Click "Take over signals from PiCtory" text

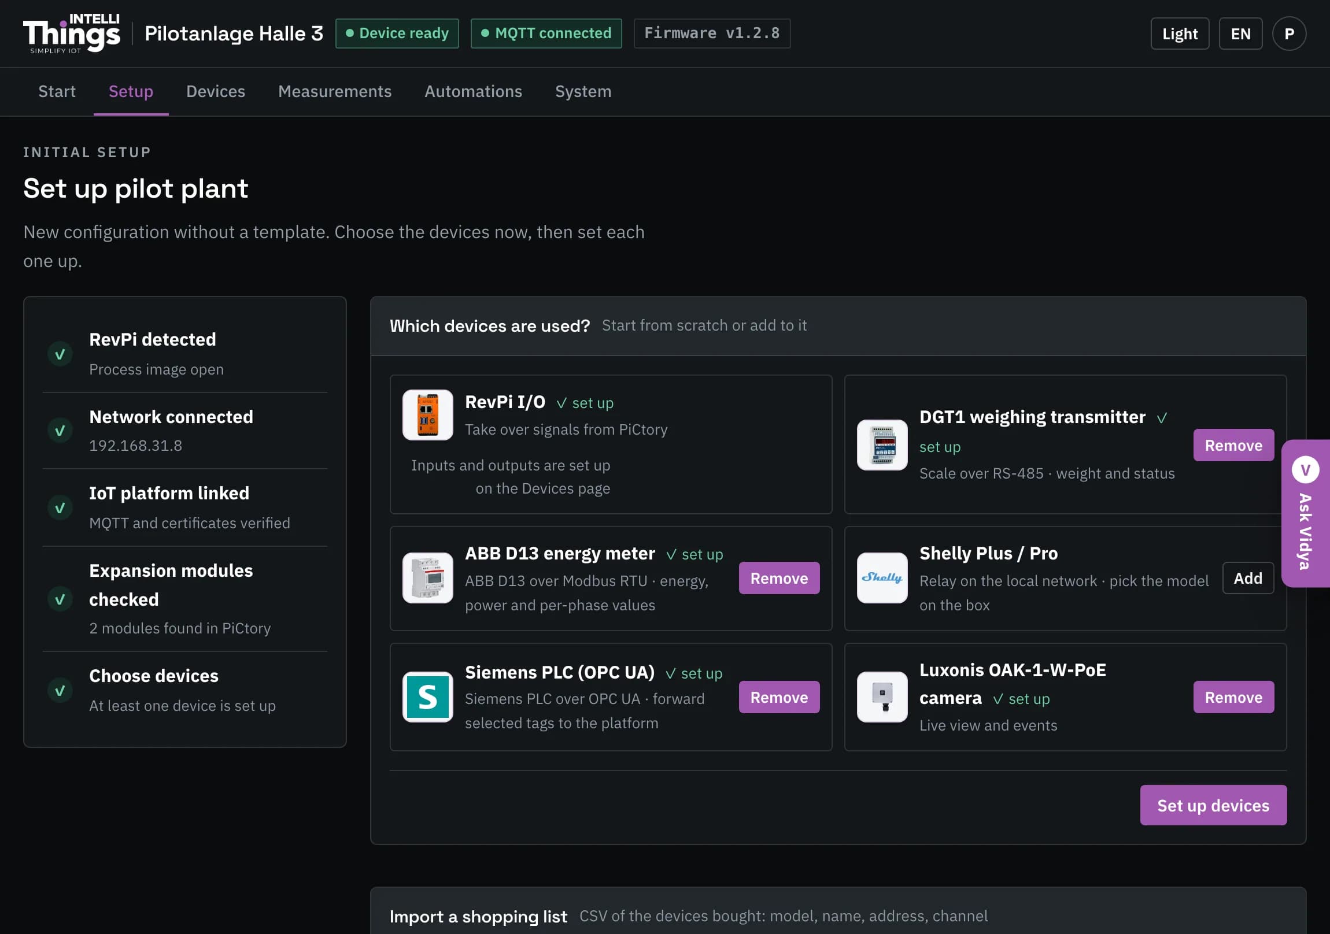click(567, 429)
